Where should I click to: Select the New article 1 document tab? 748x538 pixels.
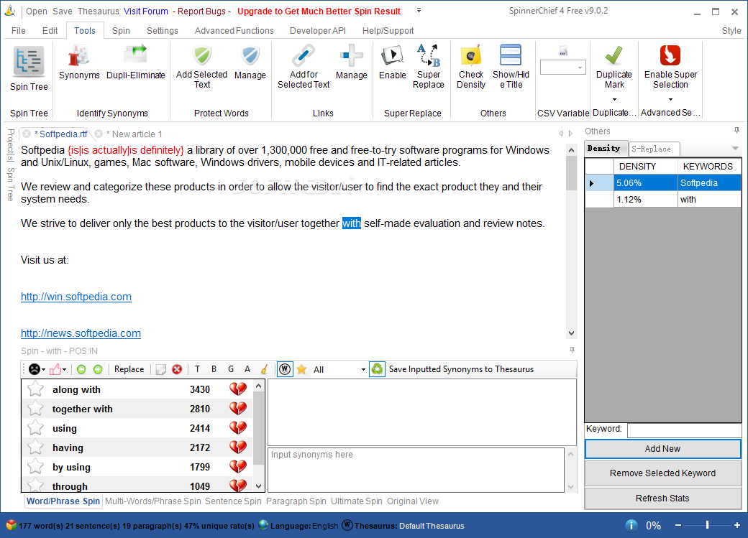tap(134, 134)
